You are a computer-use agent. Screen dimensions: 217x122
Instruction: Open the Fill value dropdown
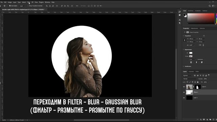[208, 82]
